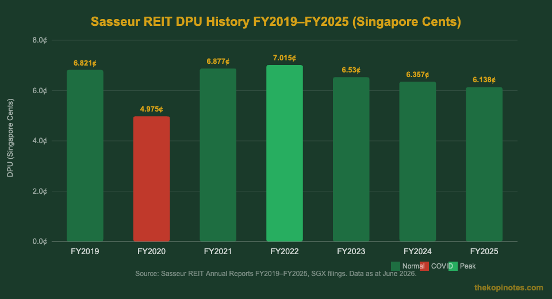Click the Peak legend label text
The image size is (552, 299).
point(467,266)
